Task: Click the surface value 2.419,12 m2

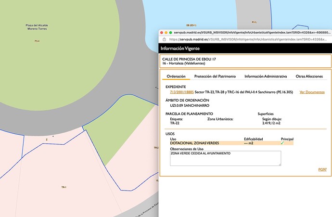Action: (271, 123)
